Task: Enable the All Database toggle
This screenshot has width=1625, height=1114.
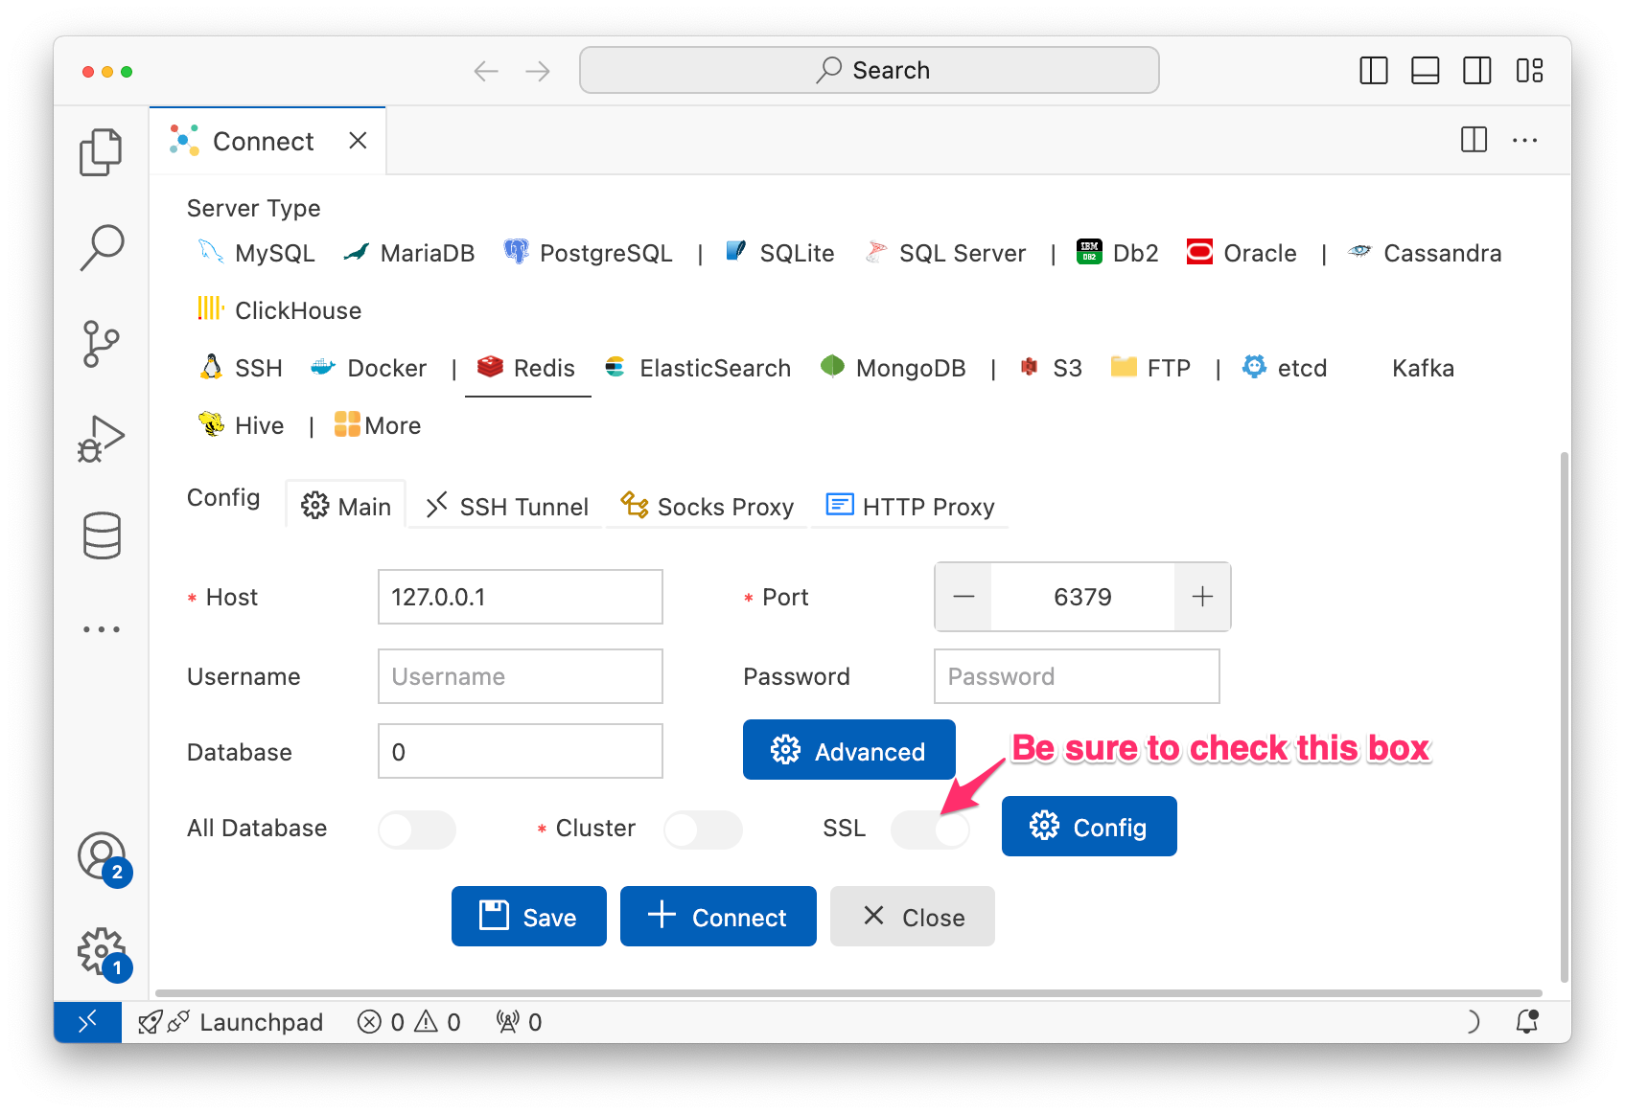Action: [x=416, y=830]
